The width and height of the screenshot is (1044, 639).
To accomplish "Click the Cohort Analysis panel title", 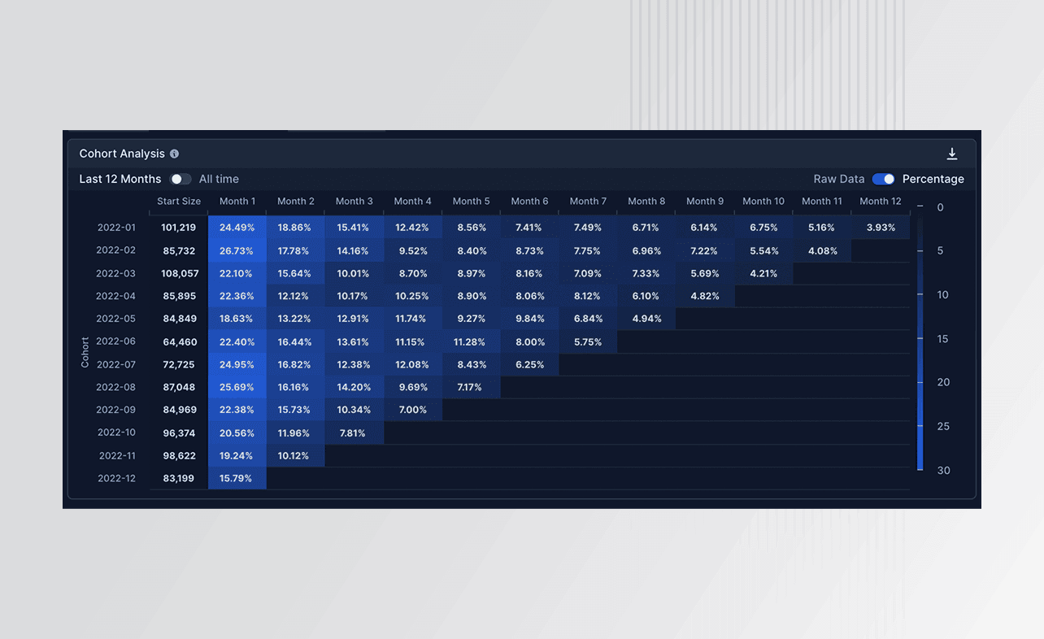I will (x=122, y=154).
